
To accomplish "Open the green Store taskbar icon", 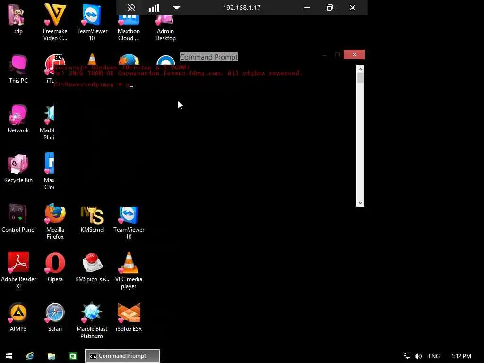I will [73, 356].
